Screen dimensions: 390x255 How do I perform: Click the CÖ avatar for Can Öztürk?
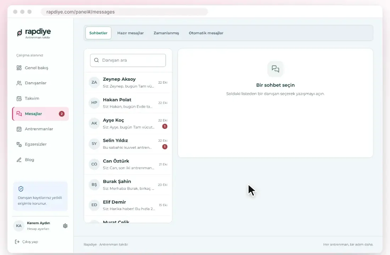(x=94, y=164)
